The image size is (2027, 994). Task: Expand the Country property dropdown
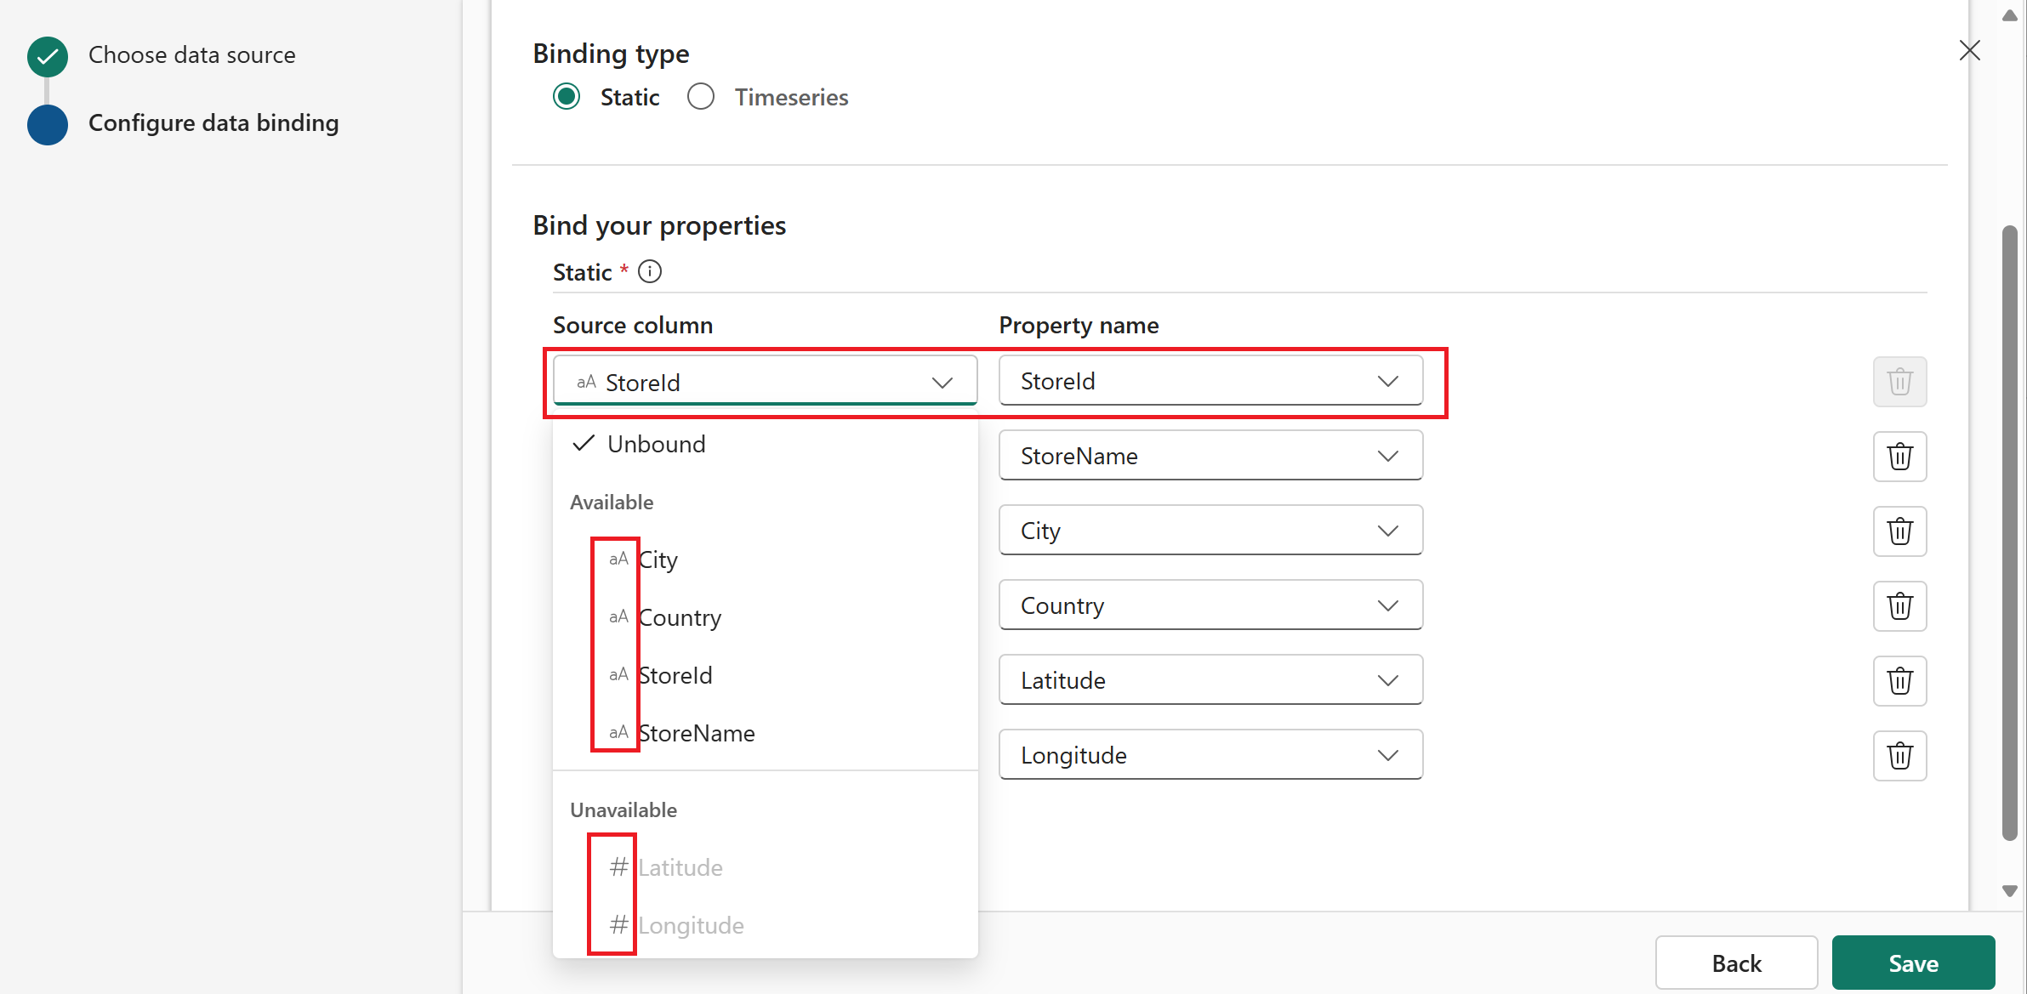point(1209,605)
